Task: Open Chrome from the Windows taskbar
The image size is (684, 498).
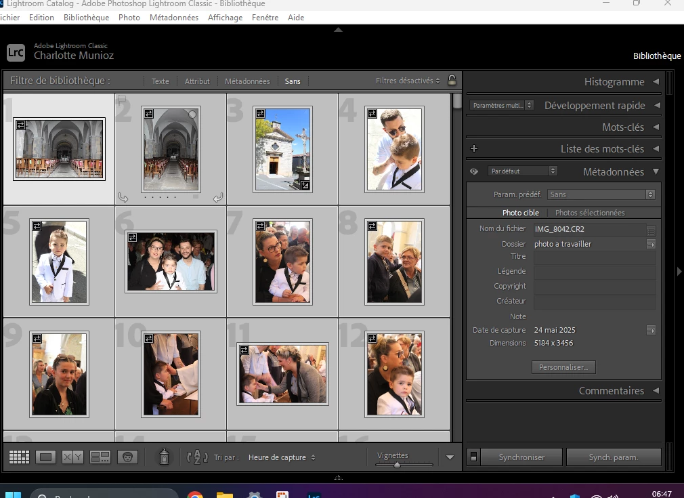Action: point(195,494)
